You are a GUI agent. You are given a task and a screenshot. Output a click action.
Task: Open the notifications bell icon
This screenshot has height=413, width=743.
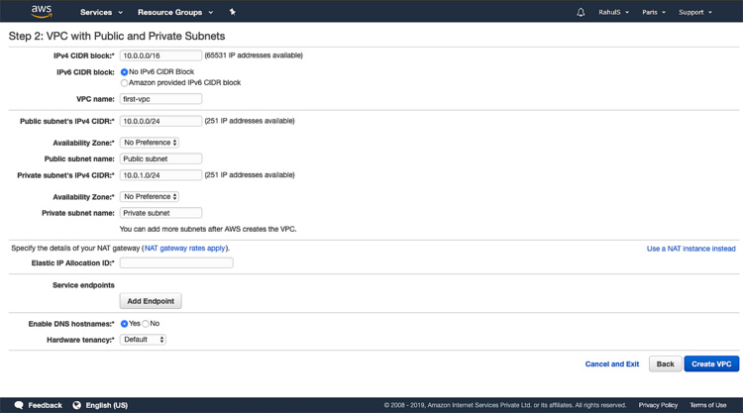click(581, 12)
